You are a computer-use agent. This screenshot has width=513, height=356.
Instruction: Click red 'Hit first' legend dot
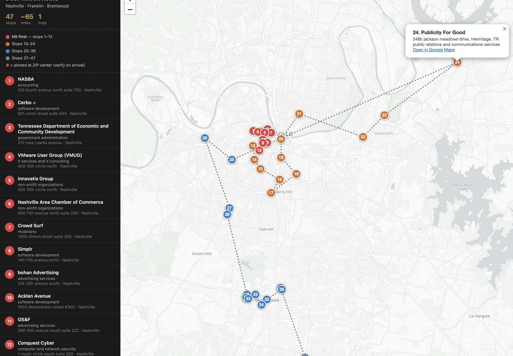(8, 37)
